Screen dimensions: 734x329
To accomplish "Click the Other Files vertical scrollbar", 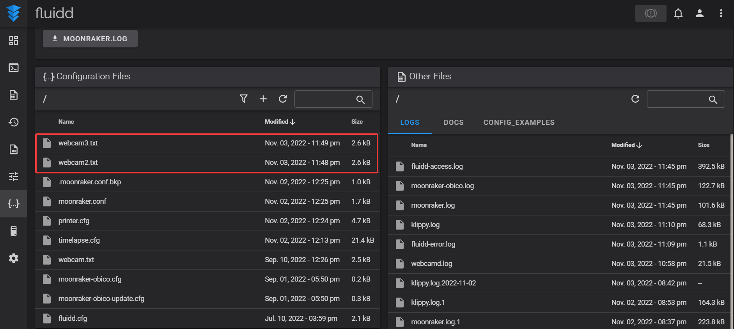I will pyautogui.click(x=732, y=231).
